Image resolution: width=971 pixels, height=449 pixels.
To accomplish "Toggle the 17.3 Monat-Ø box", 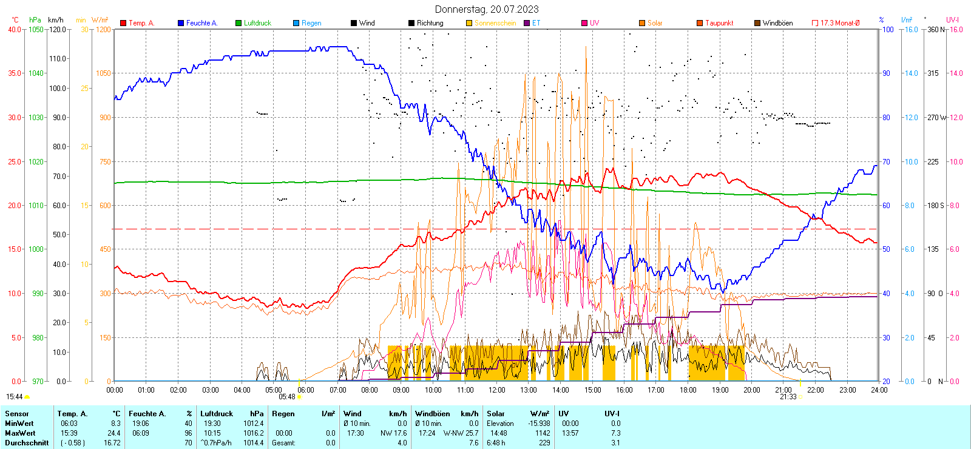I will [815, 23].
